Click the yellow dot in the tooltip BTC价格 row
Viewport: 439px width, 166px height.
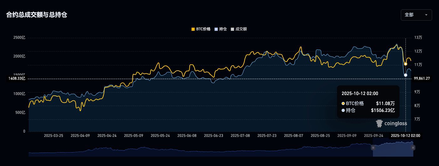click(343, 103)
